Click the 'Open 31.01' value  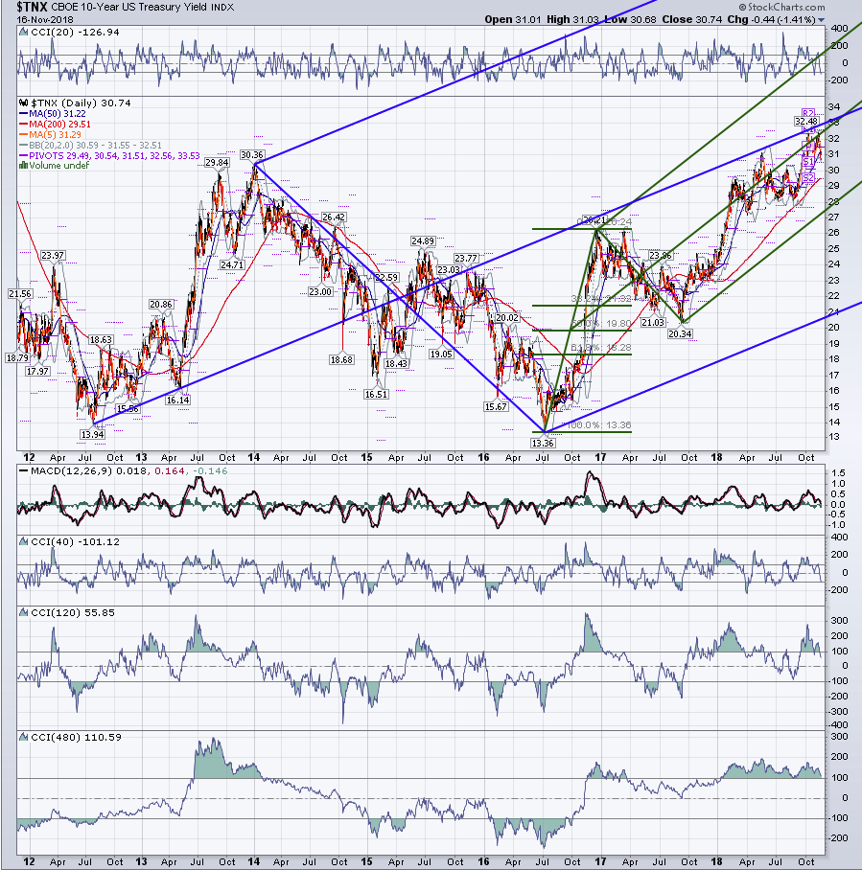point(512,19)
